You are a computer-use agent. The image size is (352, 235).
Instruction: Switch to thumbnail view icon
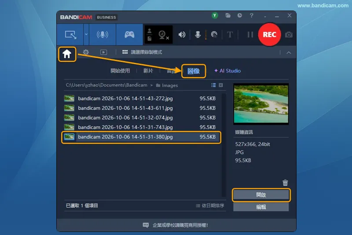(x=221, y=85)
